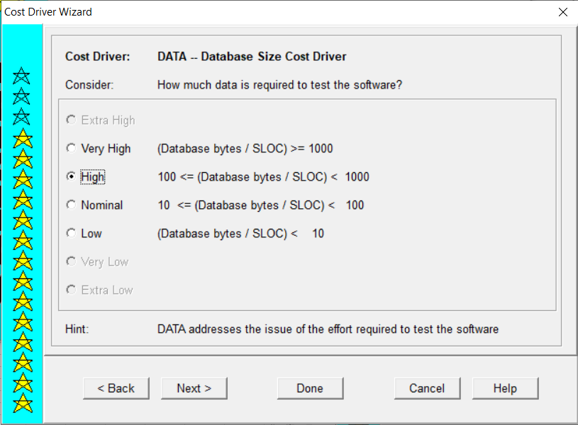Image resolution: width=578 pixels, height=425 pixels.
Task: Click the topmost white outlined star
Action: coord(21,76)
